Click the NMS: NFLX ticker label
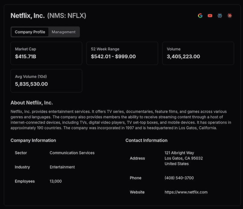Screen dimensions: 243x209 (x=67, y=16)
